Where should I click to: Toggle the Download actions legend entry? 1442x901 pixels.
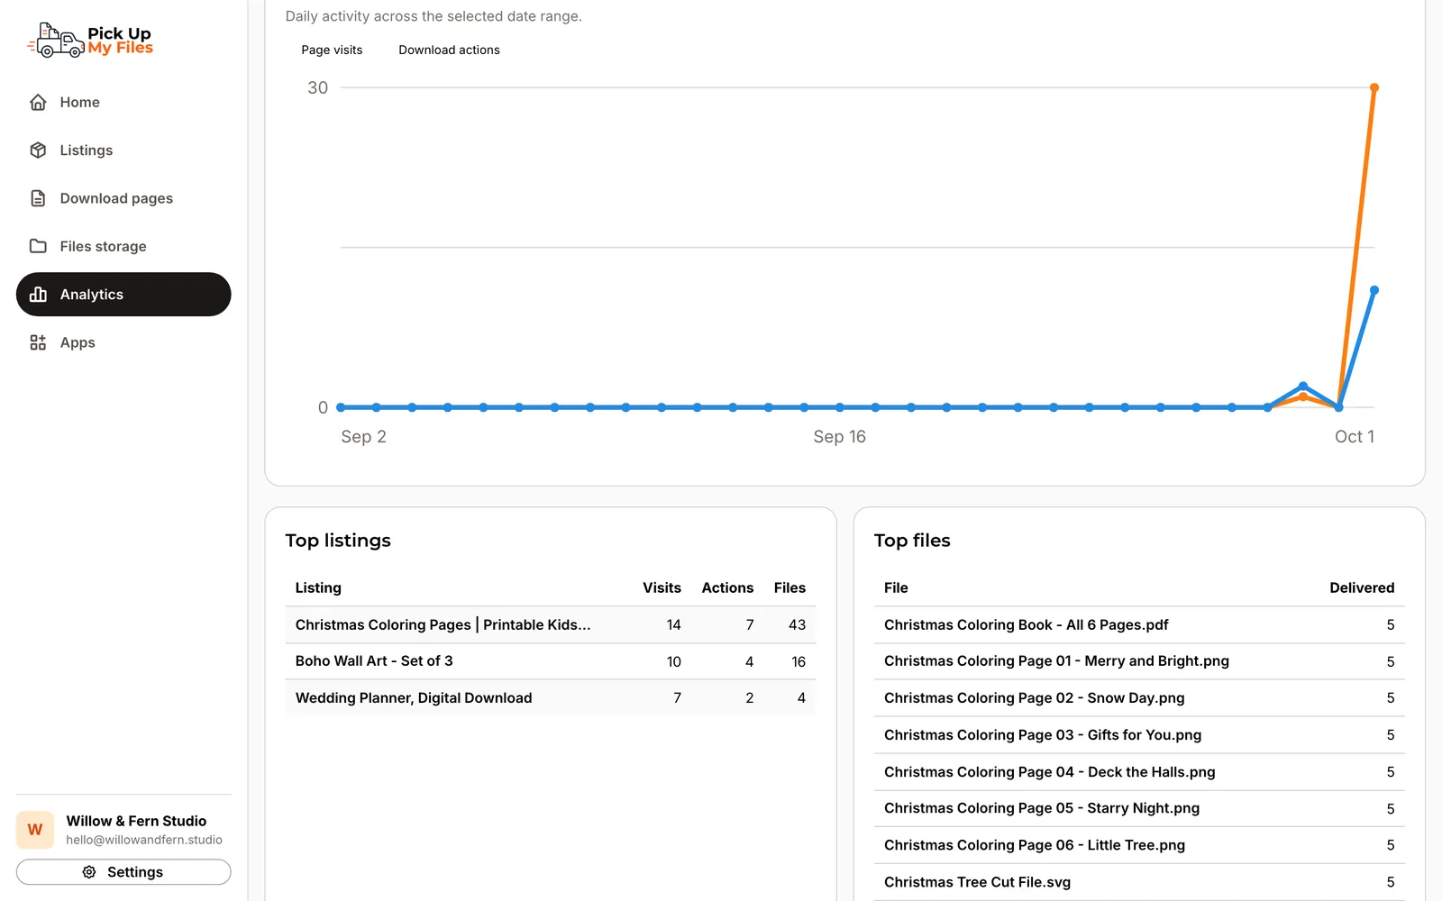click(449, 50)
